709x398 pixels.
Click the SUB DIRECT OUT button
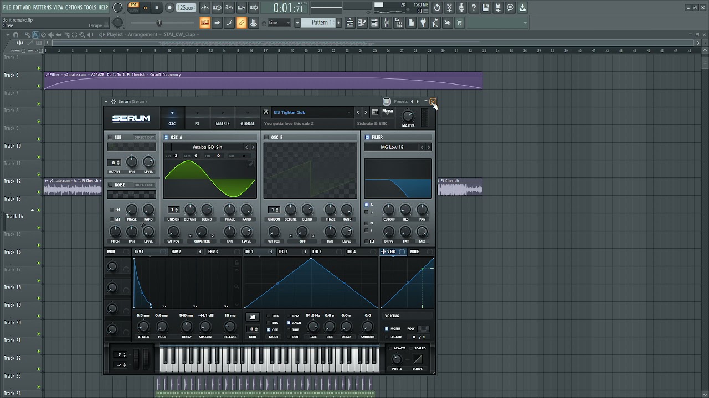click(144, 137)
